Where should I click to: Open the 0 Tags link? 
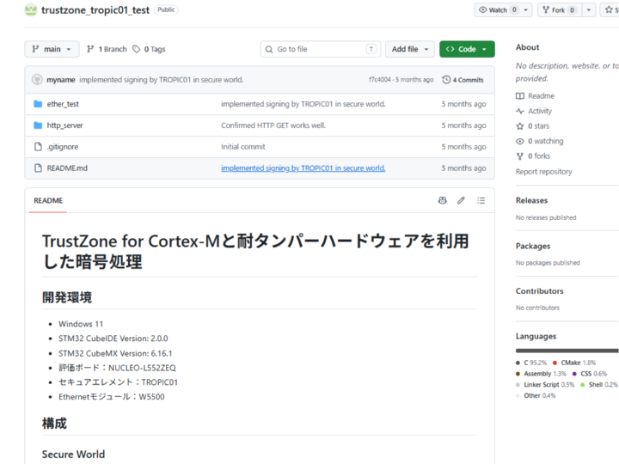150,49
